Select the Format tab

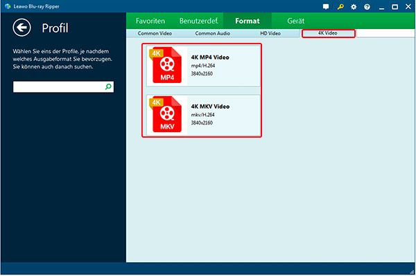coord(248,21)
